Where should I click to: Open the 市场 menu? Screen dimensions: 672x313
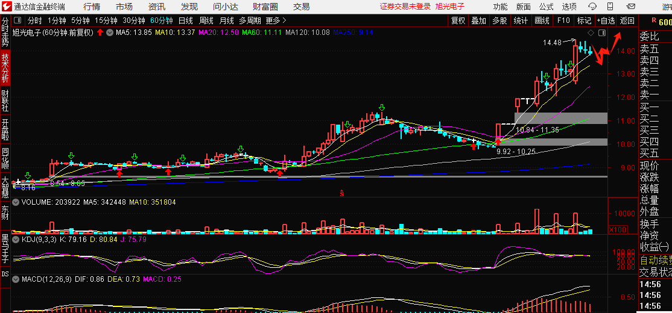[124, 7]
